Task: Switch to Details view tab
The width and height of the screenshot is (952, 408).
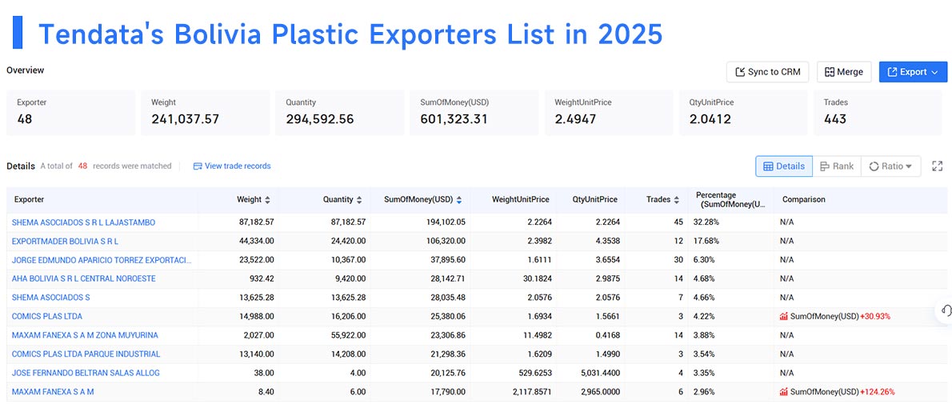Action: (784, 166)
